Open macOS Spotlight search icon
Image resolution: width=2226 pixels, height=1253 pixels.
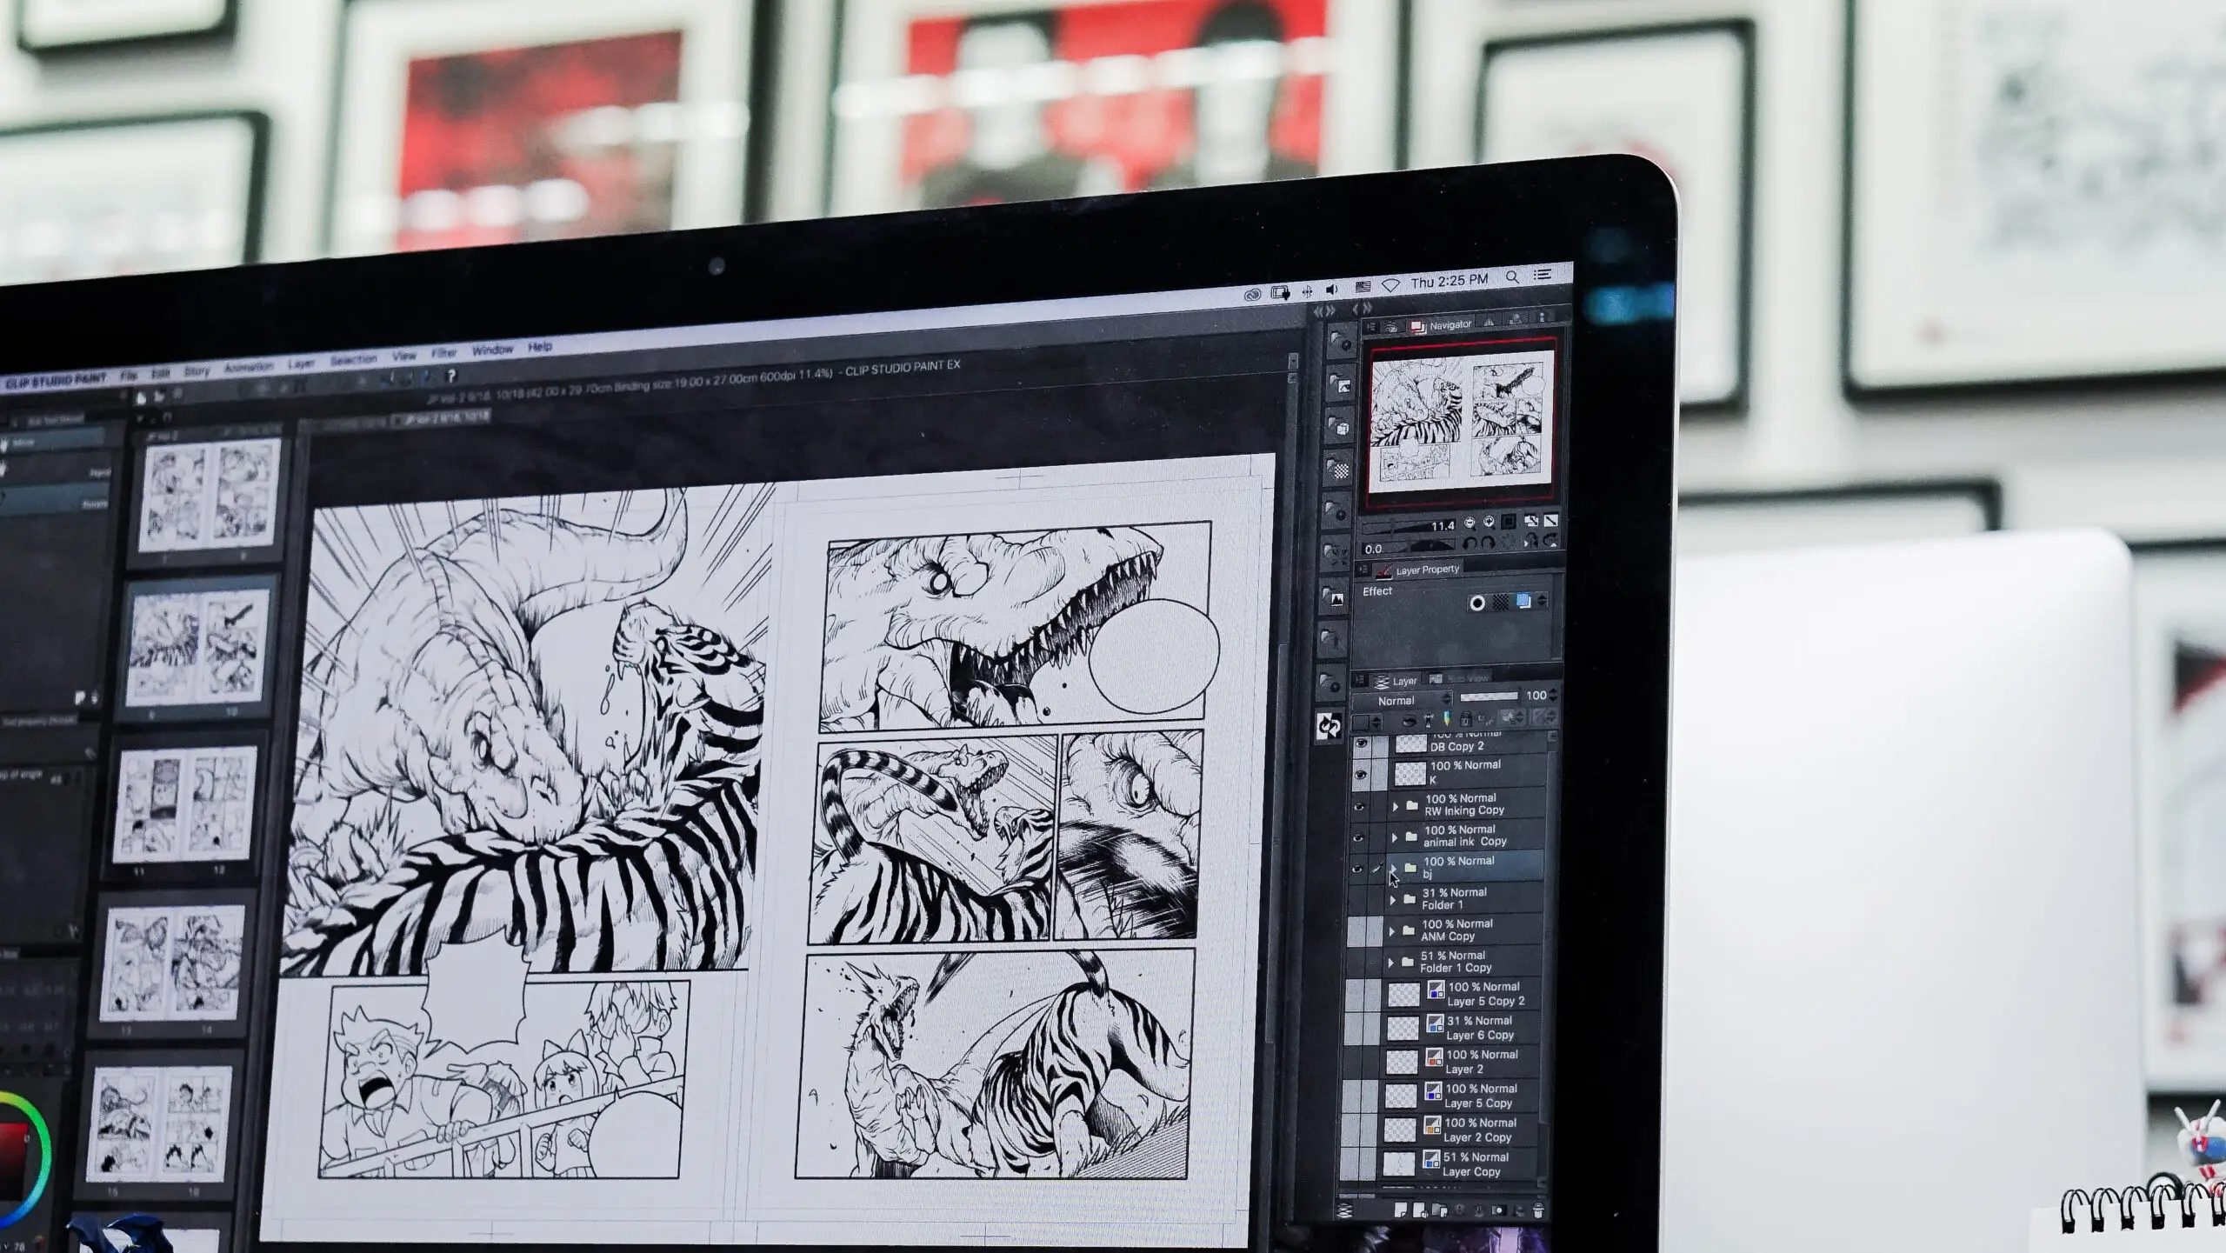[x=1512, y=277]
